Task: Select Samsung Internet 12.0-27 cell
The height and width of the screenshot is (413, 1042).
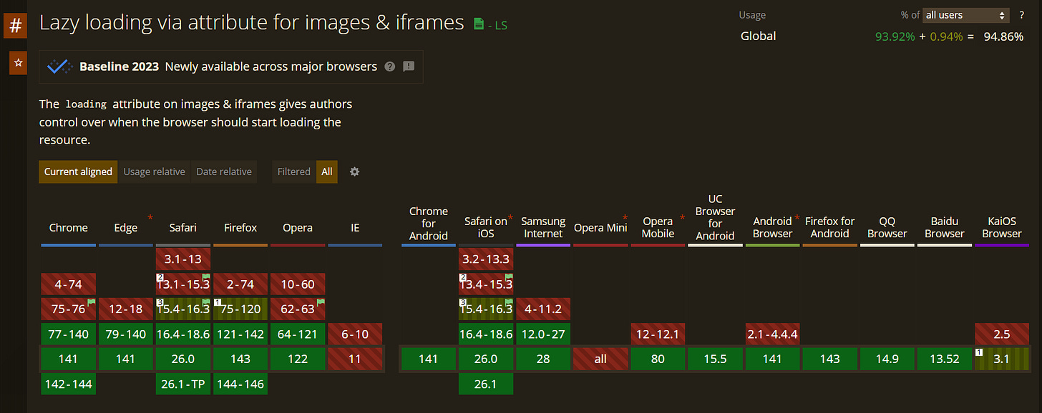Action: pyautogui.click(x=543, y=334)
